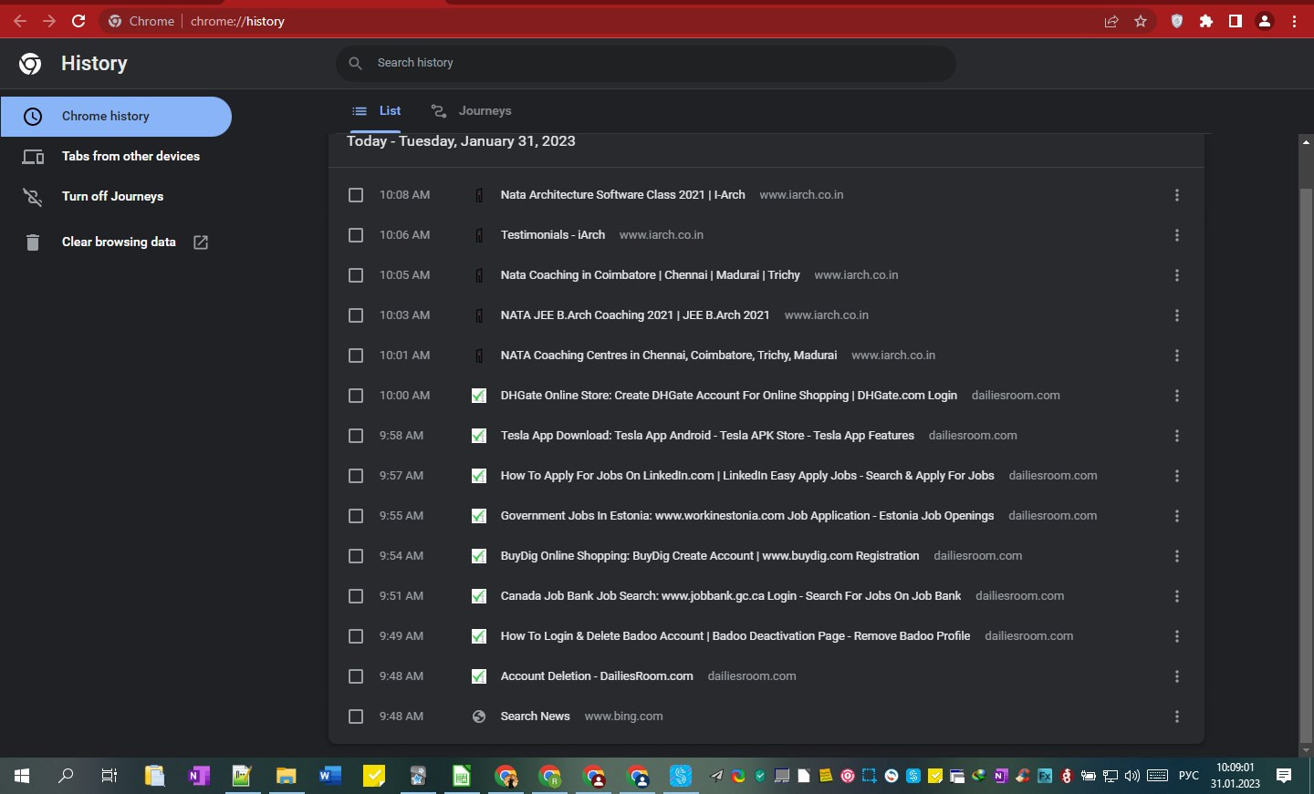Open the Chrome profile avatar
1314x794 pixels.
pyautogui.click(x=1265, y=21)
